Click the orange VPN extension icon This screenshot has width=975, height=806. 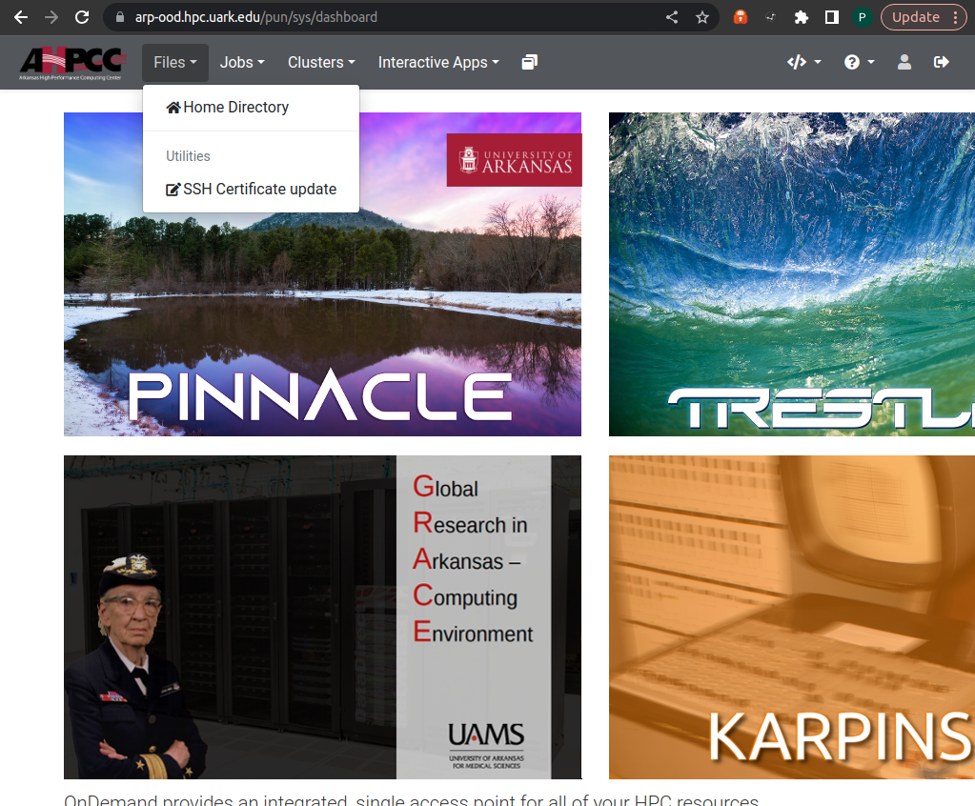coord(741,17)
